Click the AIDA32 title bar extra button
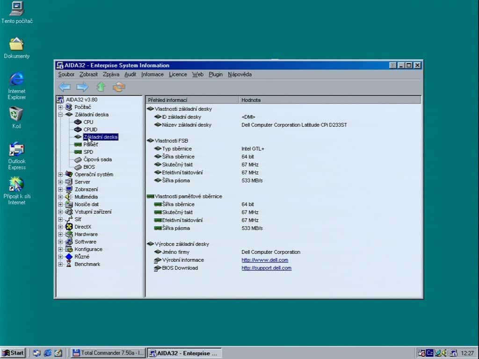The image size is (479, 359). 393,65
